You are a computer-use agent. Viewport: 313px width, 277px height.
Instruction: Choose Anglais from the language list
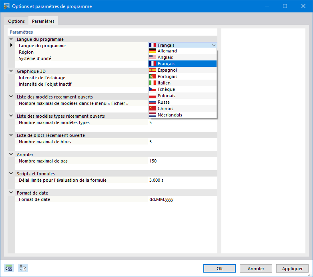183,57
